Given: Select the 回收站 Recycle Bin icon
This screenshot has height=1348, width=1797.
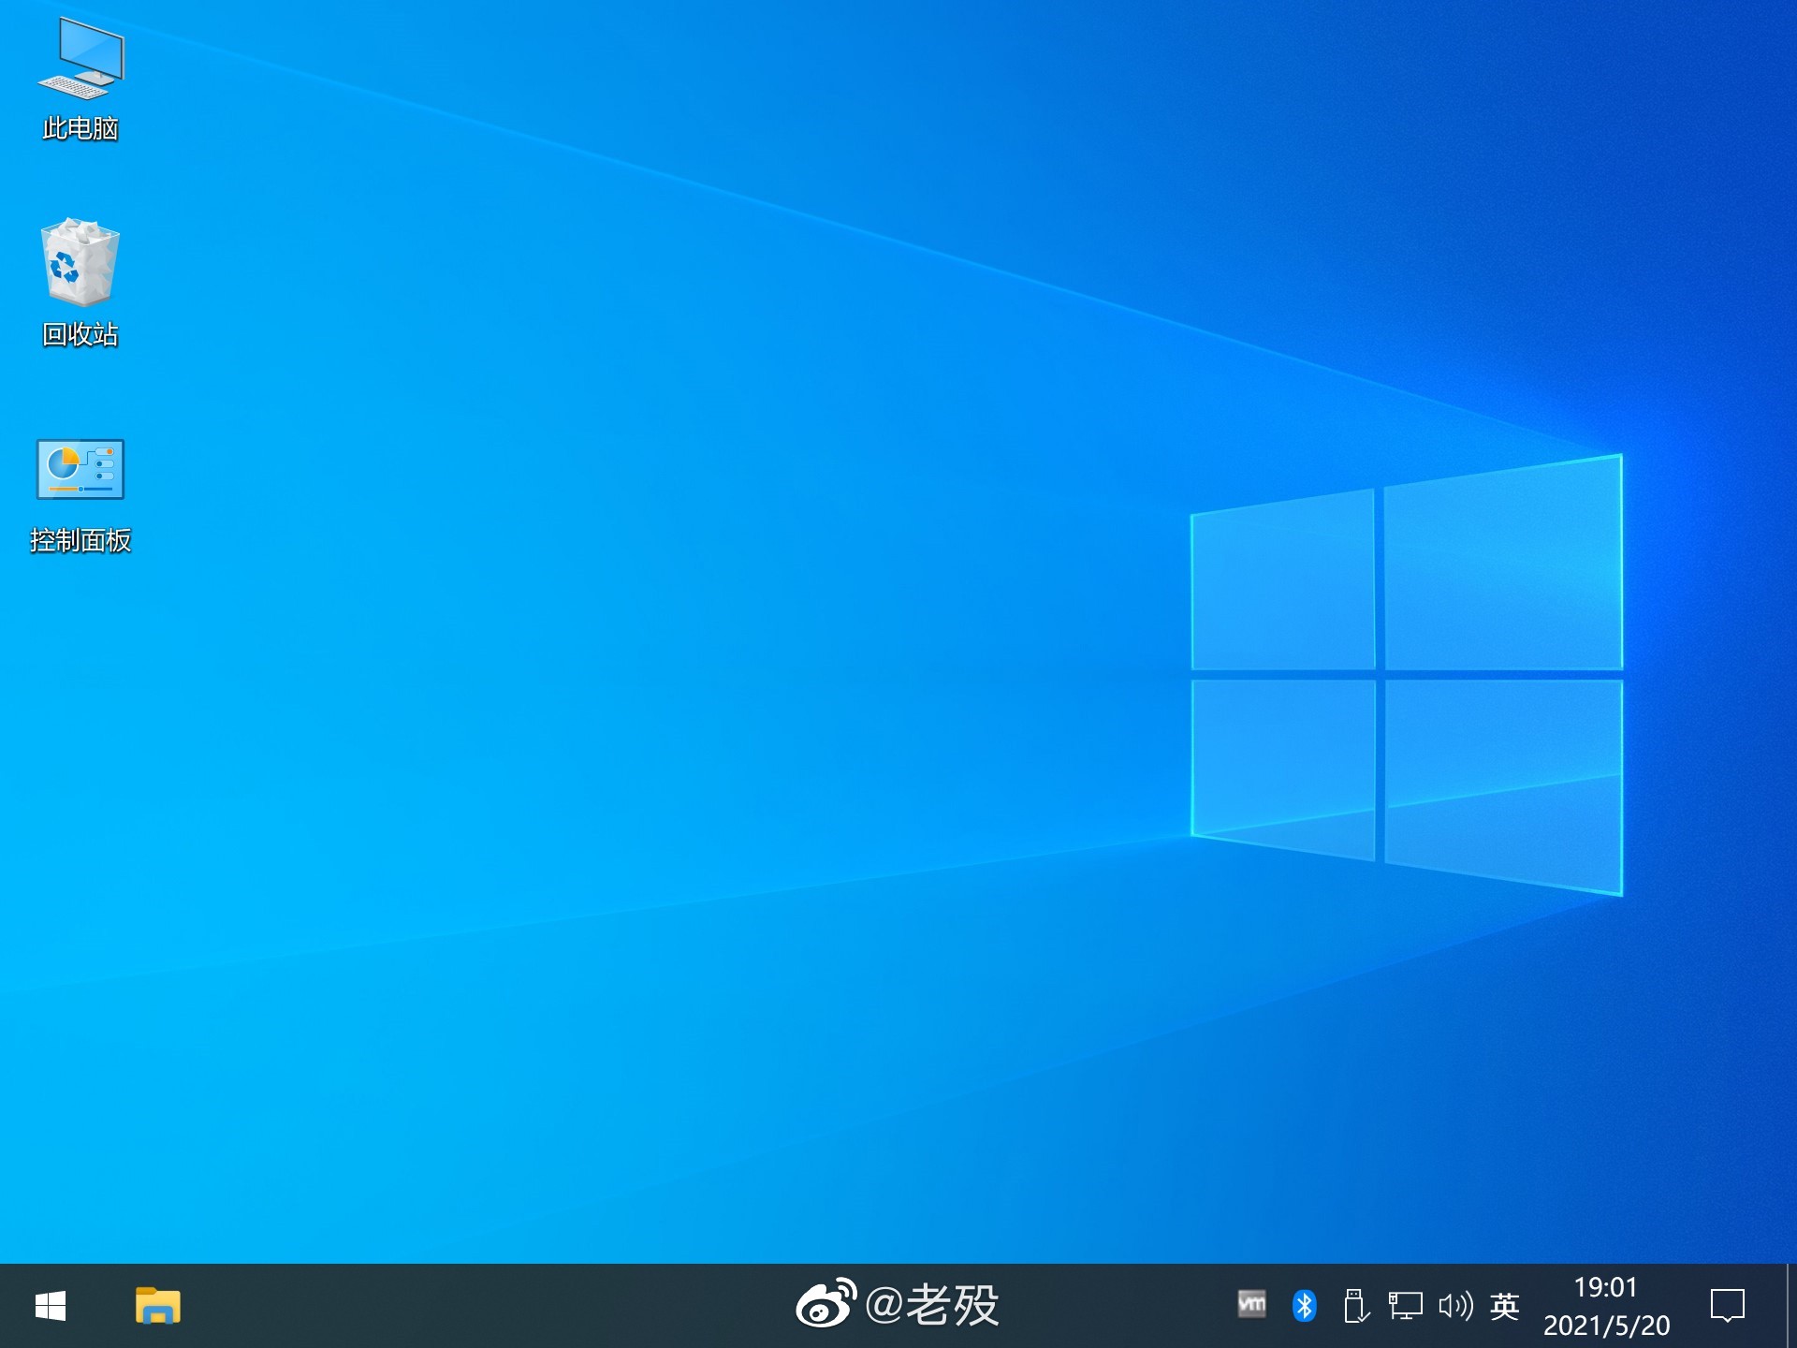Looking at the screenshot, I should [x=80, y=263].
